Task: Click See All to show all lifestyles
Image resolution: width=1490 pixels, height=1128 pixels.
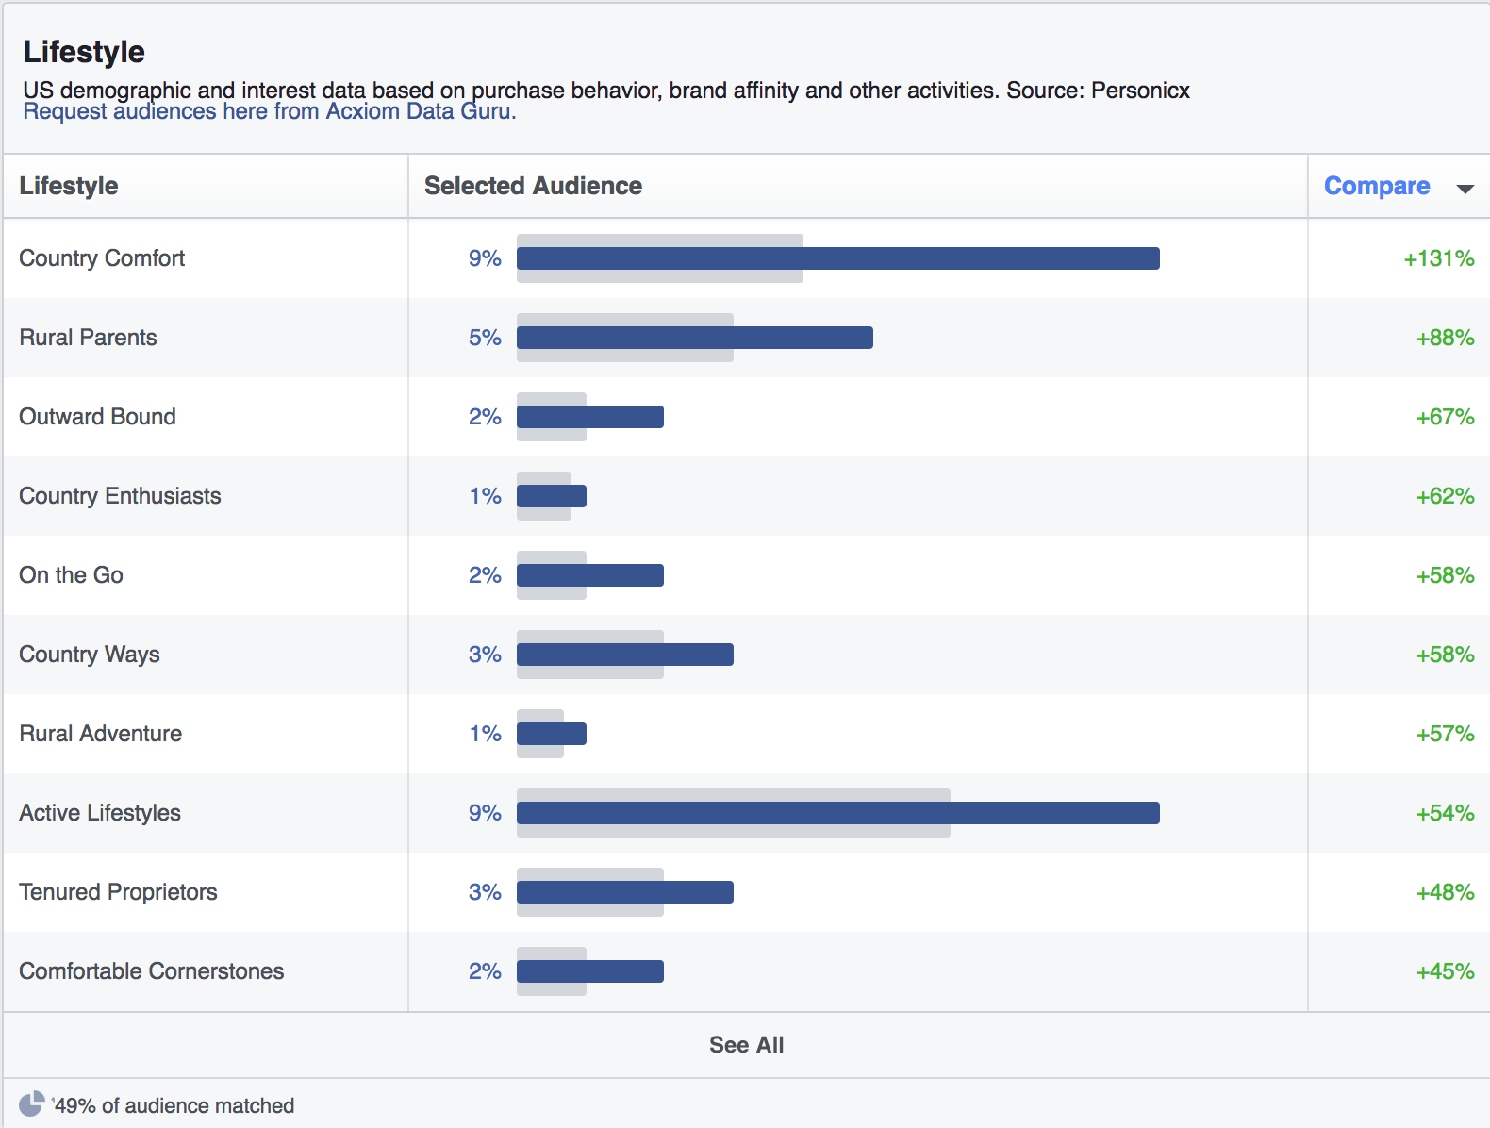Action: 746,1045
